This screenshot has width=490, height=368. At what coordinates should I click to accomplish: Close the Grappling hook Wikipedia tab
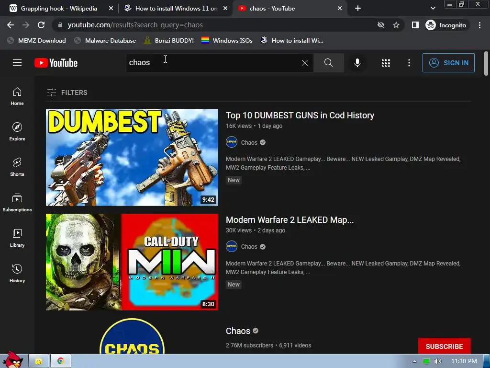click(111, 9)
